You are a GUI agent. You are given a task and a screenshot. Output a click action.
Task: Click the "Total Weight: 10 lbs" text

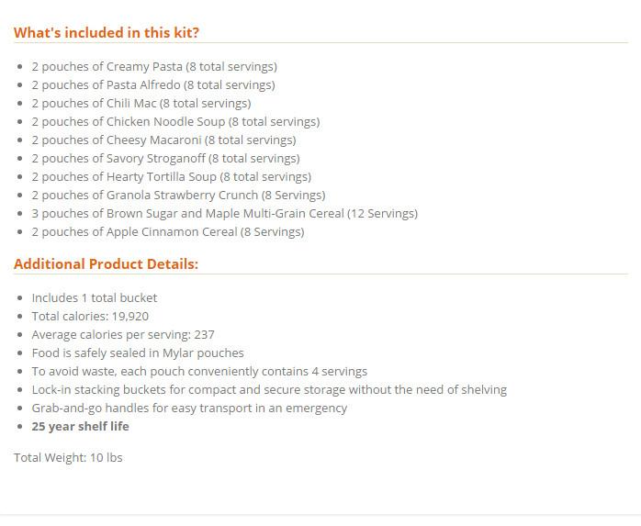[x=68, y=457]
